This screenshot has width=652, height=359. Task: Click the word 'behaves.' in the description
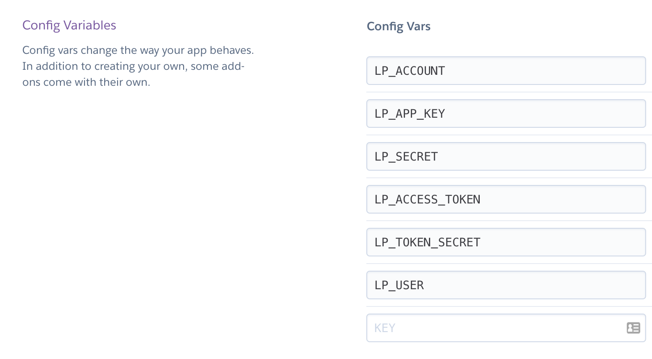tap(232, 50)
